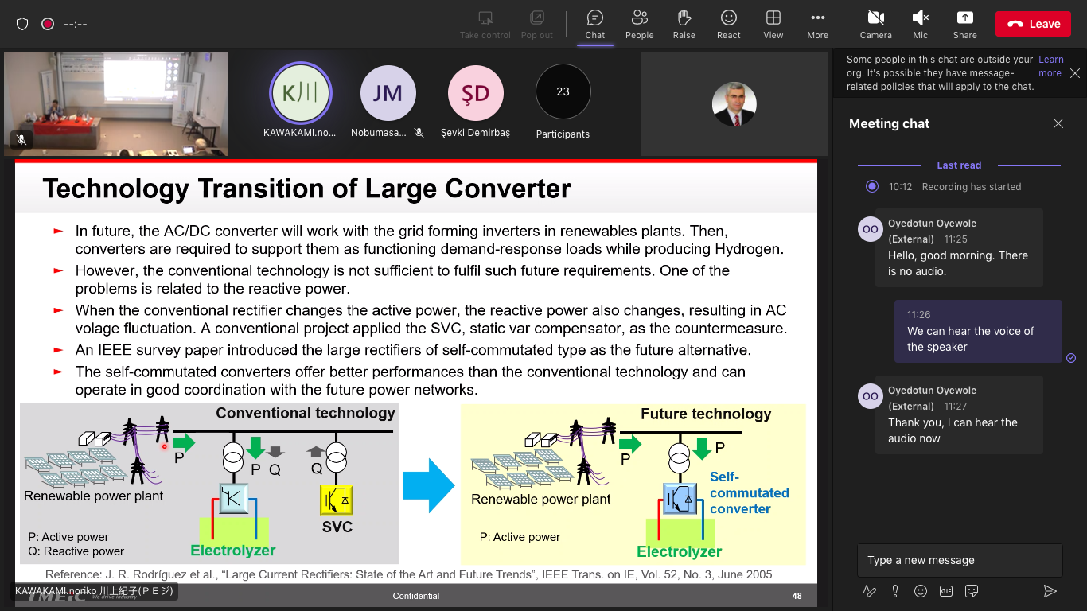Viewport: 1087px width, 611px height.
Task: Click the muted mic icon on room video
Action: [21, 140]
